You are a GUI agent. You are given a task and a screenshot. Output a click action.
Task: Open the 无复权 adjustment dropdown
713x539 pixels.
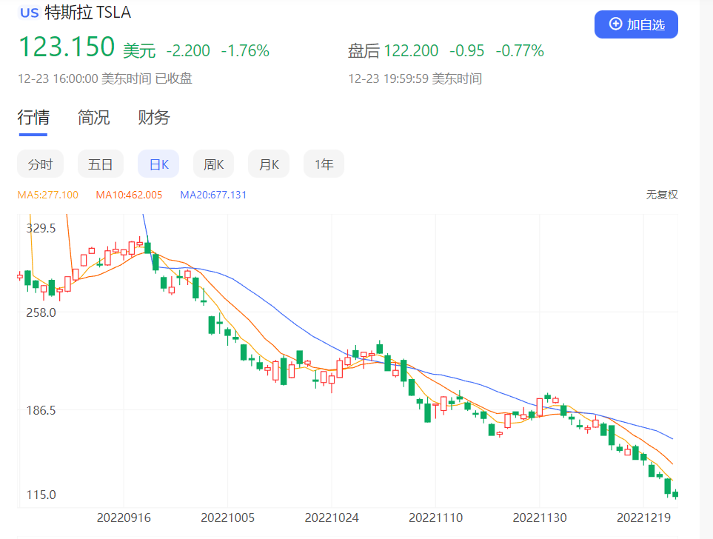pyautogui.click(x=661, y=195)
